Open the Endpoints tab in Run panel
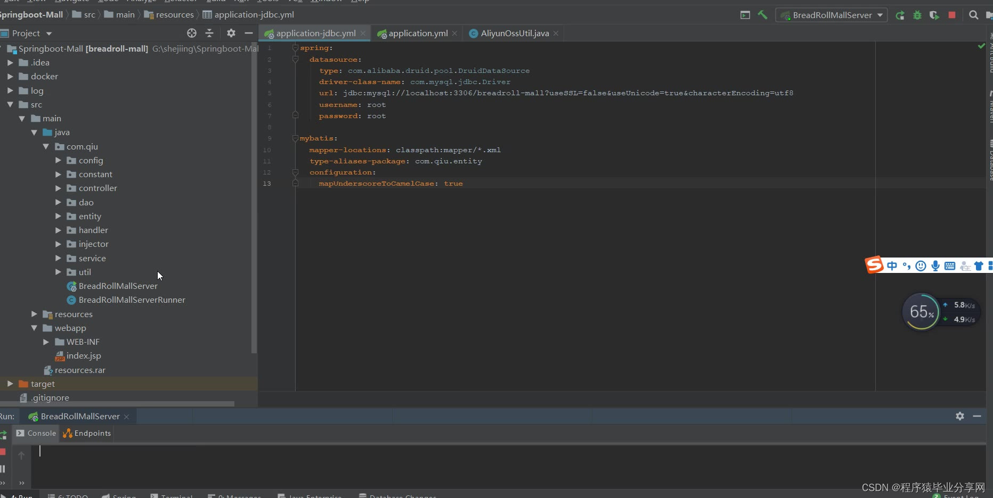993x498 pixels. tap(87, 433)
